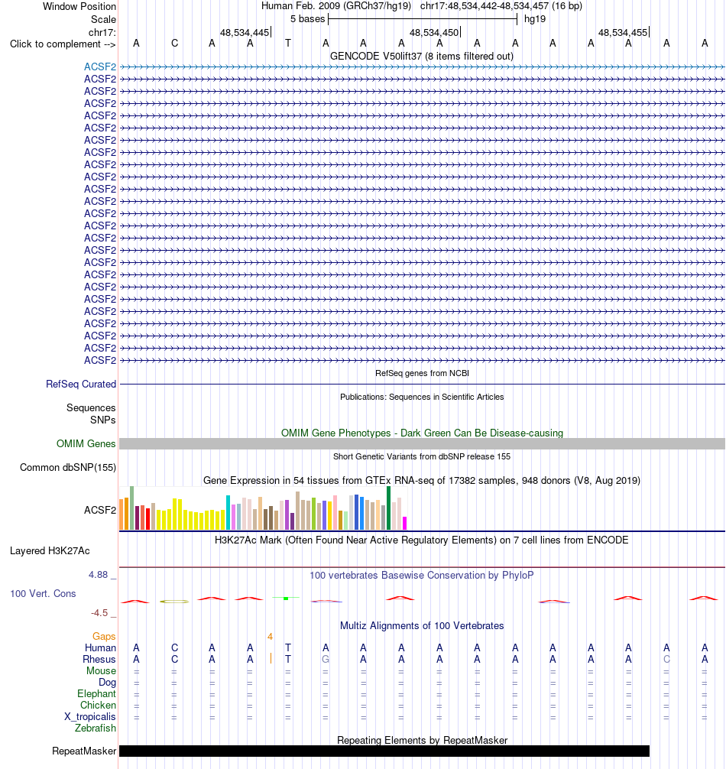Click the '100 Vert. Cons' track label
This screenshot has width=726, height=769.
point(43,593)
